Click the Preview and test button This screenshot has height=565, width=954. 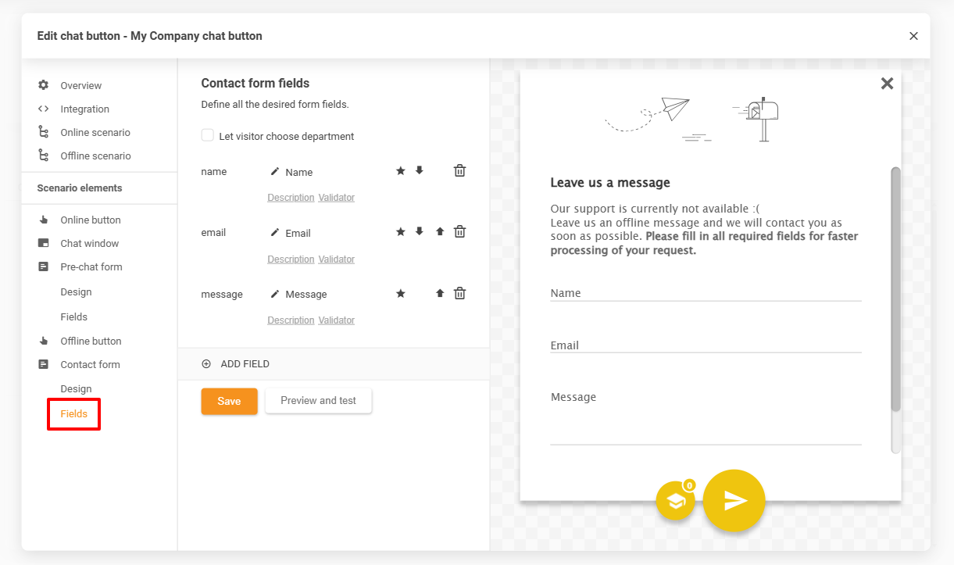pos(318,401)
